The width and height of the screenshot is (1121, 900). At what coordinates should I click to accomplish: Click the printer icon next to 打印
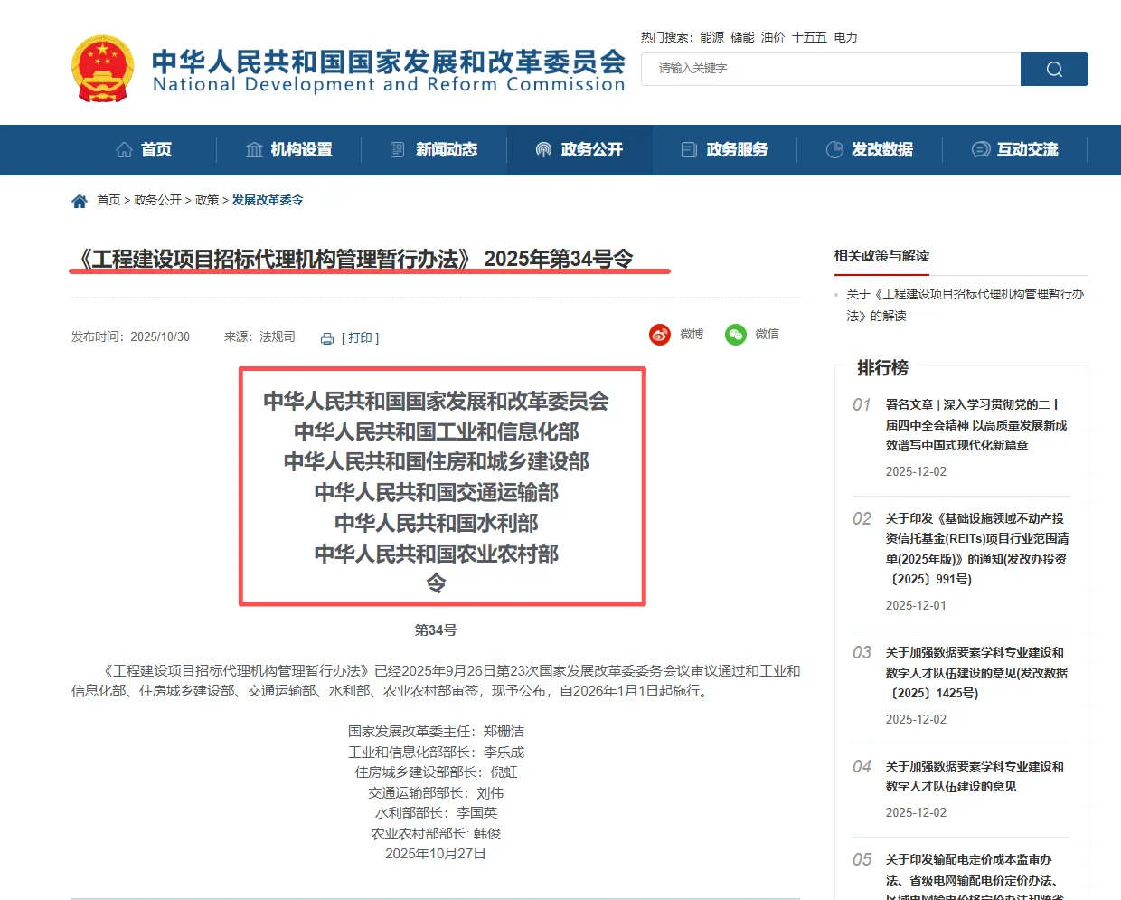pyautogui.click(x=326, y=337)
